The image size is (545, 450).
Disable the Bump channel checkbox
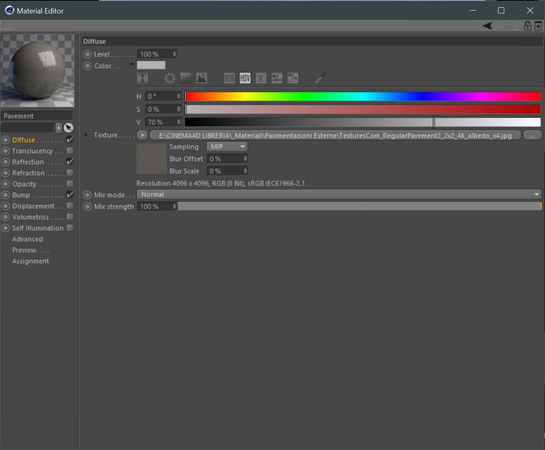click(x=70, y=195)
